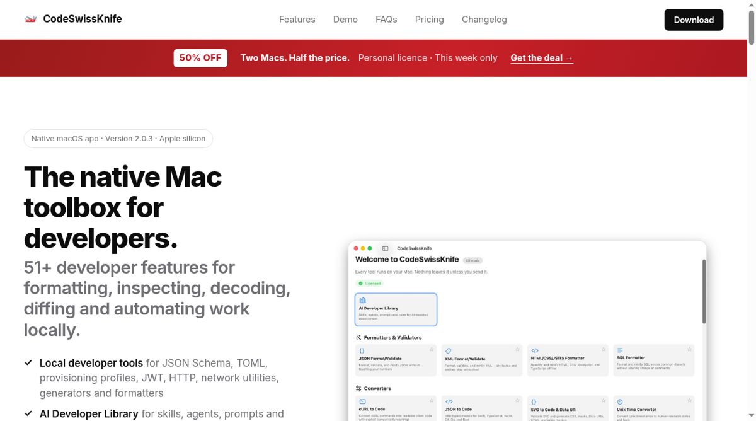The image size is (756, 421).
Task: Click the AI Developer Library books icon
Action: click(x=362, y=301)
